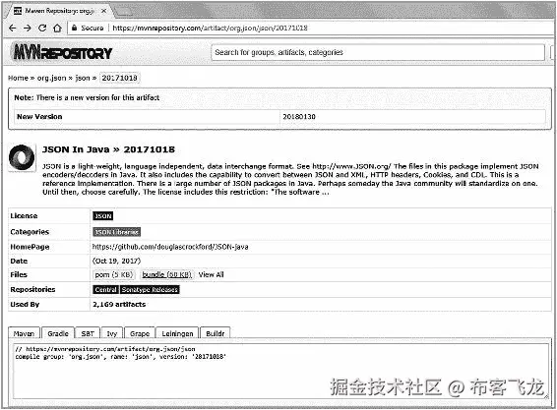This screenshot has width=557, height=410.
Task: Click the note about a new version
Action: [x=87, y=97]
